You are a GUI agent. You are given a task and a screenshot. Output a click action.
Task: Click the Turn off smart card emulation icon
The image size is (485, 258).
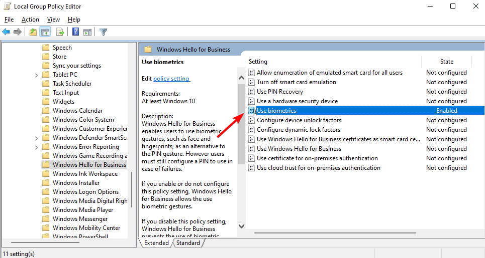pos(252,82)
